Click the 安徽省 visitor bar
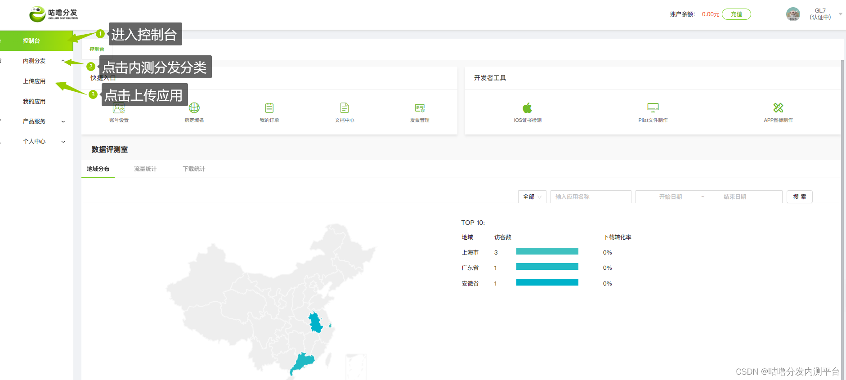Viewport: 846px width, 380px height. [547, 282]
